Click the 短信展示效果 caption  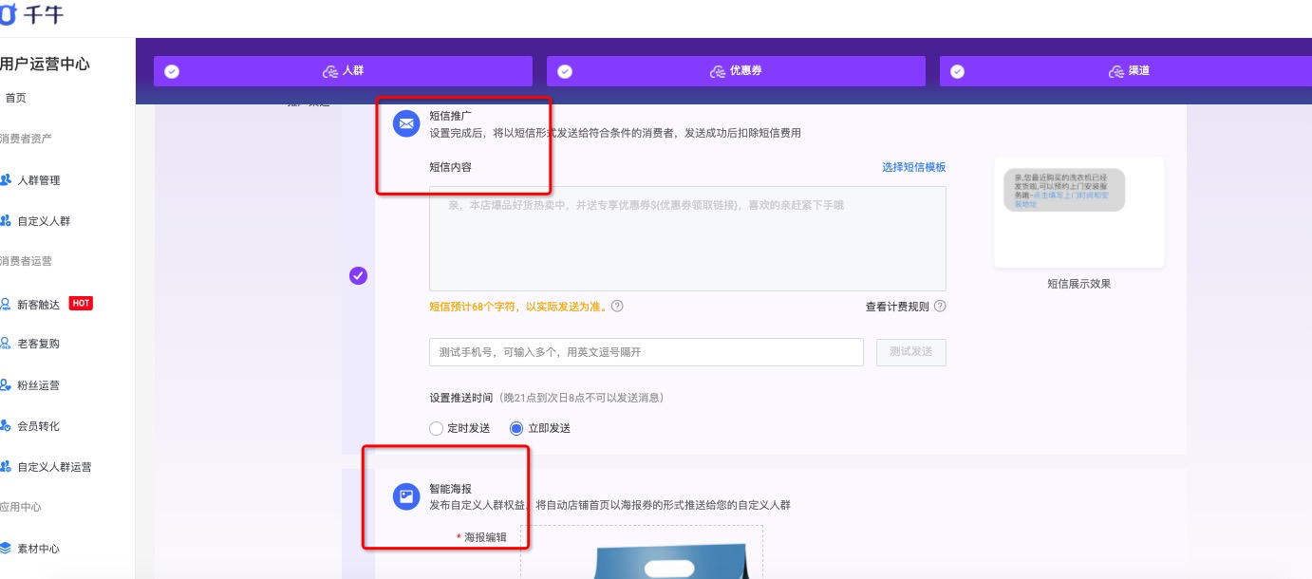tap(1078, 284)
